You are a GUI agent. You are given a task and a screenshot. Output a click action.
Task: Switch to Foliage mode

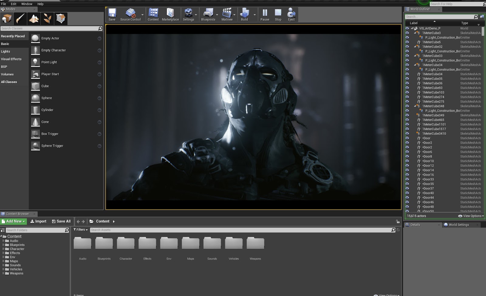coord(47,18)
